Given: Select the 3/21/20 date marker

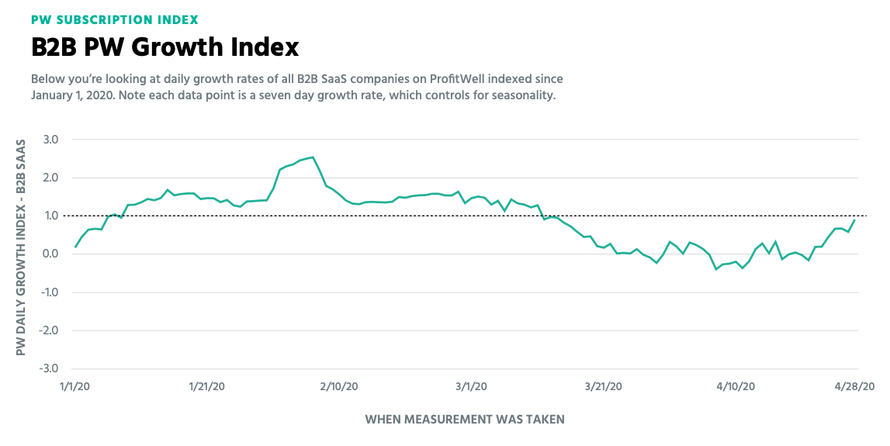Looking at the screenshot, I should click(x=602, y=386).
